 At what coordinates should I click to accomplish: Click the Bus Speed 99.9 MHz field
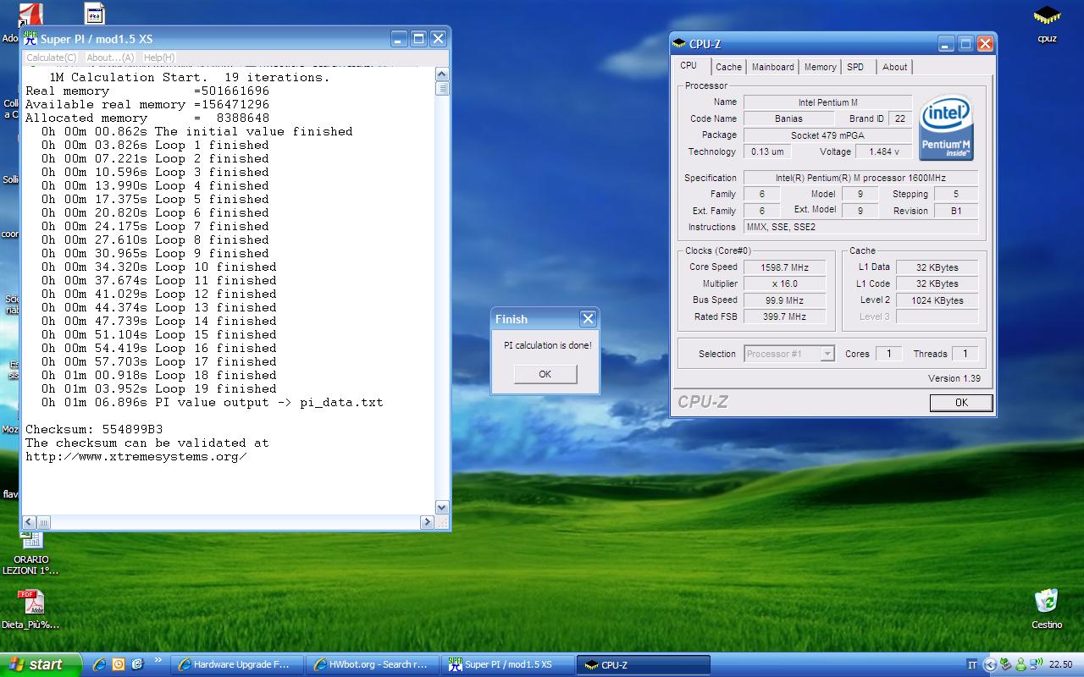[x=784, y=300]
